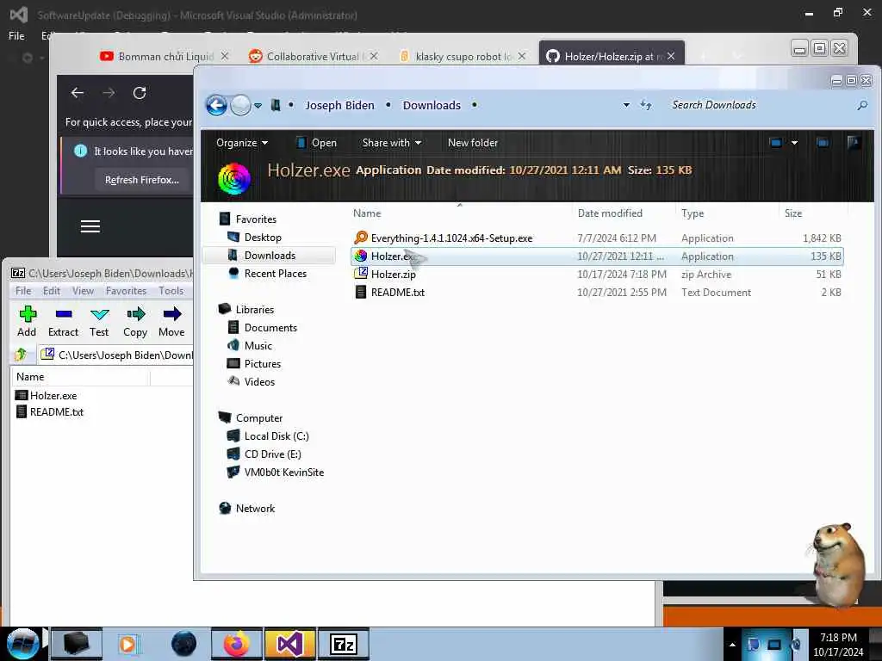Open the Pictures library
Screen dimensions: 882x661
(262, 364)
